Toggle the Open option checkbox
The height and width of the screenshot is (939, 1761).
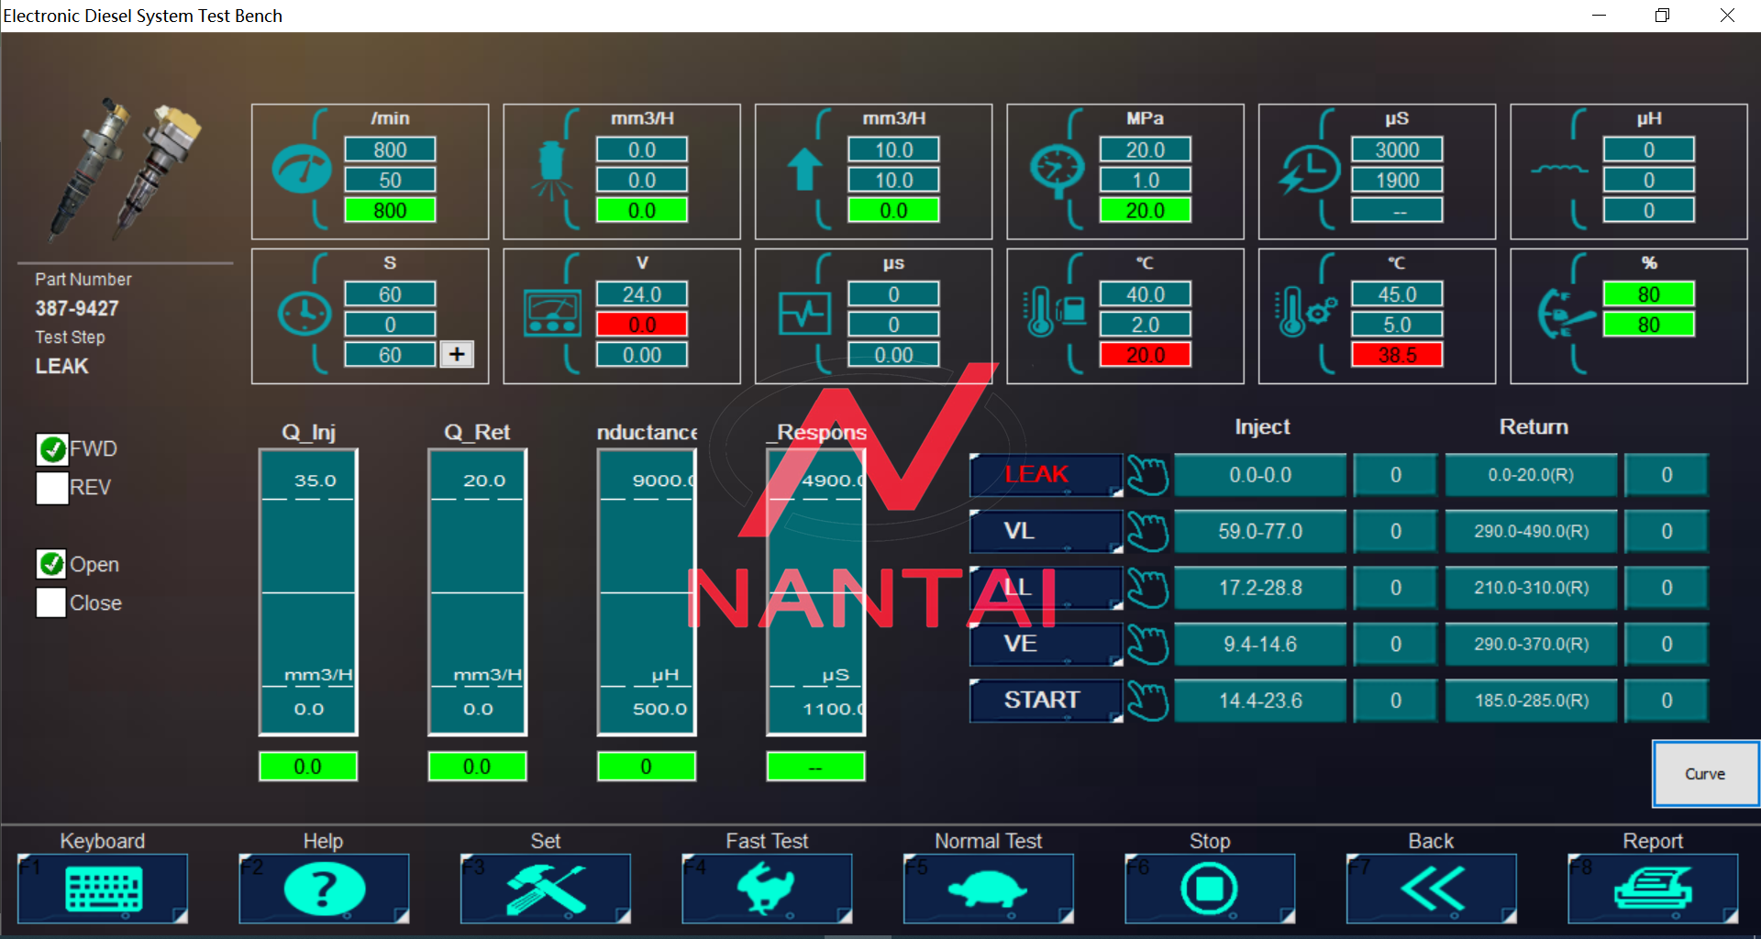click(x=52, y=564)
